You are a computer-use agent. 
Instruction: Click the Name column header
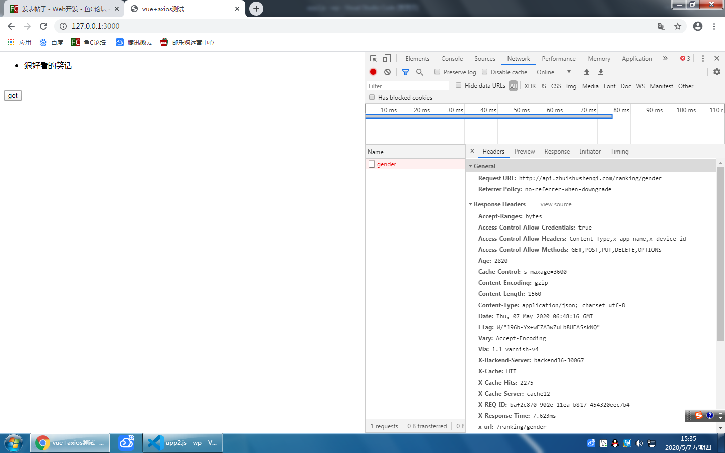[x=415, y=152]
